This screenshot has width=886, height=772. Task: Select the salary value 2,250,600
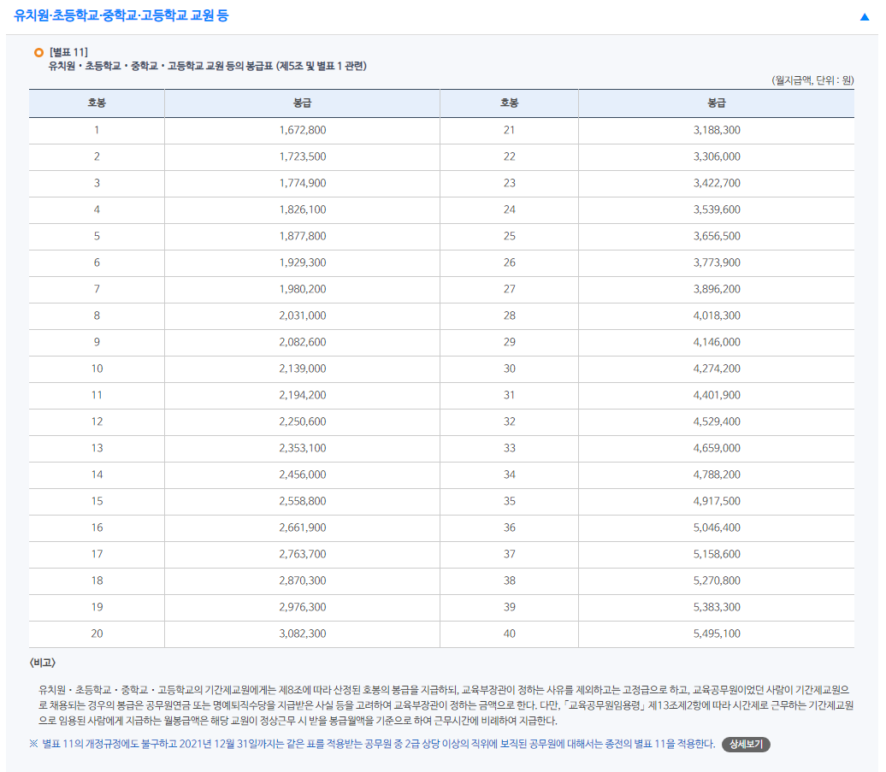(x=302, y=421)
